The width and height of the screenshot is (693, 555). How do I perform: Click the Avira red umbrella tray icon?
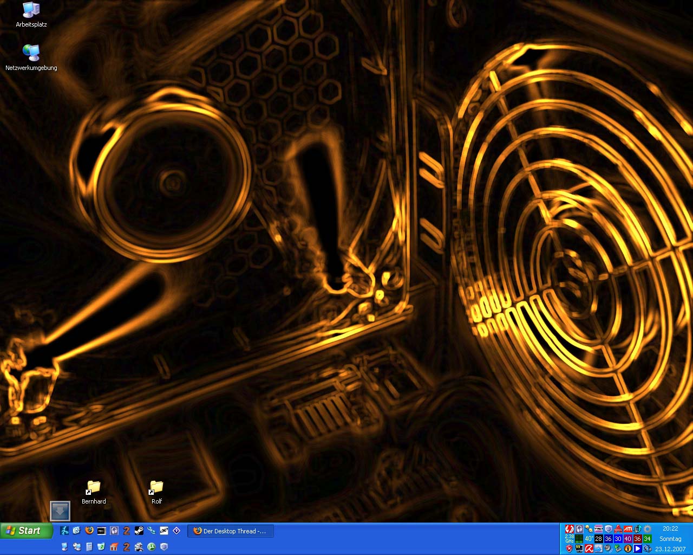click(589, 548)
